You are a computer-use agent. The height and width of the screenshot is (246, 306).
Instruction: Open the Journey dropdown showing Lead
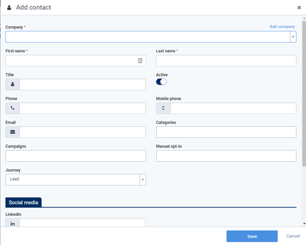point(76,180)
